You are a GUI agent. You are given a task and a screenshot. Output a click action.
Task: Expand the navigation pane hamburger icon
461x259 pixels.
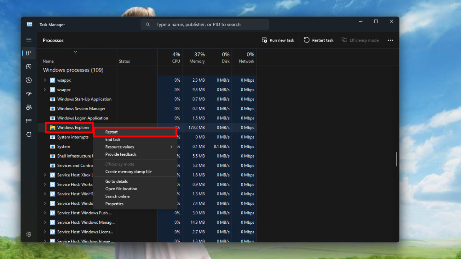click(29, 40)
